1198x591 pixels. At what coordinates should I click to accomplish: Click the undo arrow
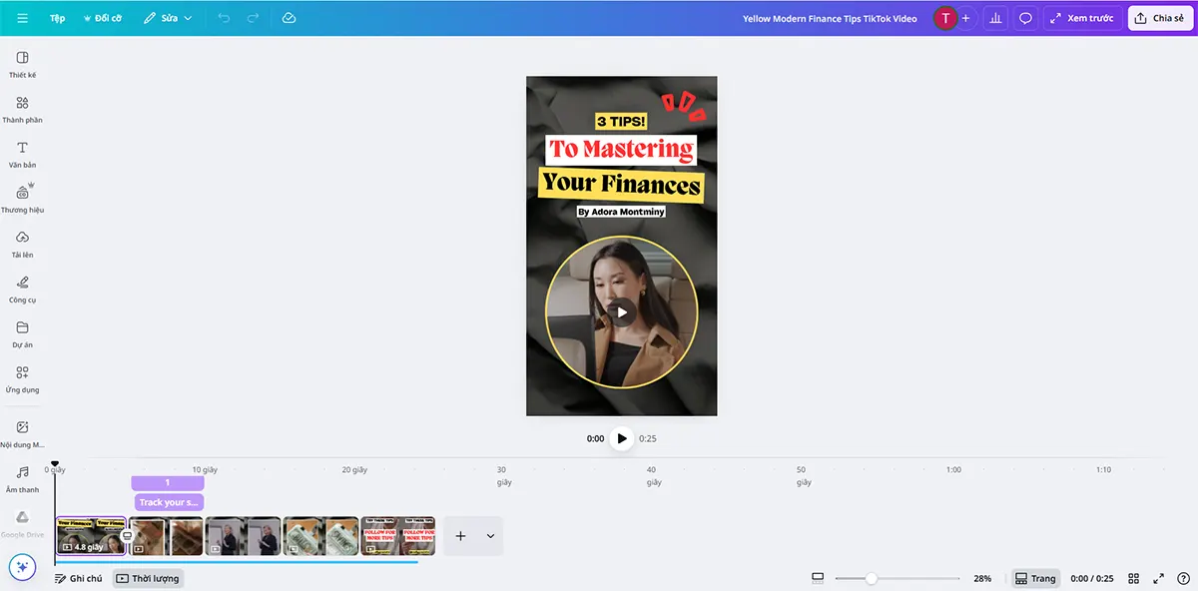(x=224, y=18)
